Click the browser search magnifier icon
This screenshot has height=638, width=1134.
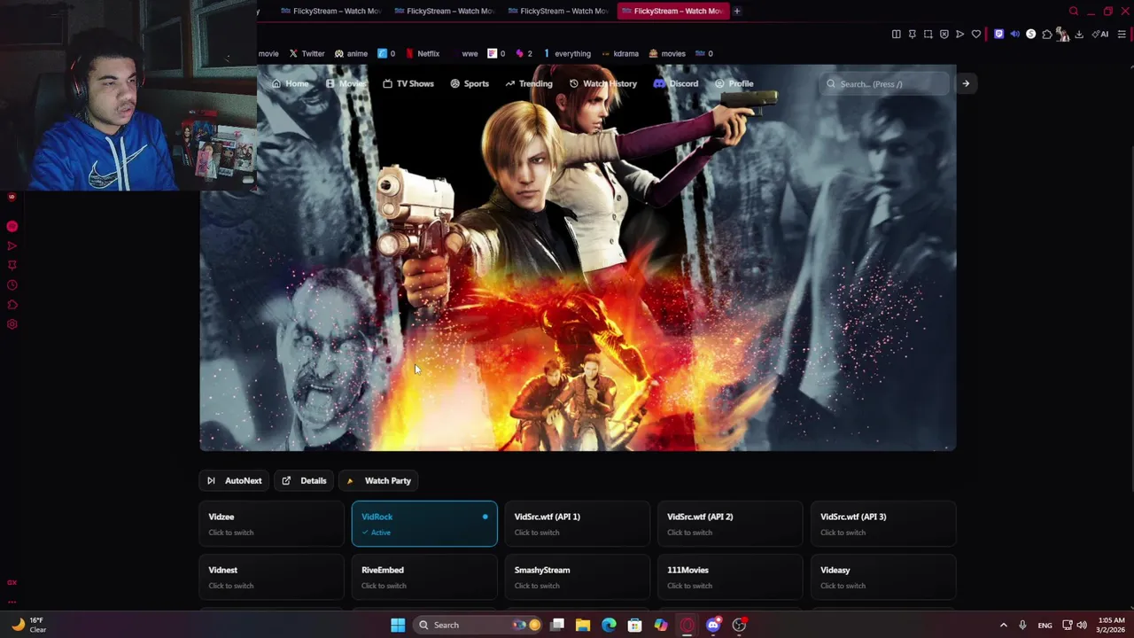pos(1074,11)
